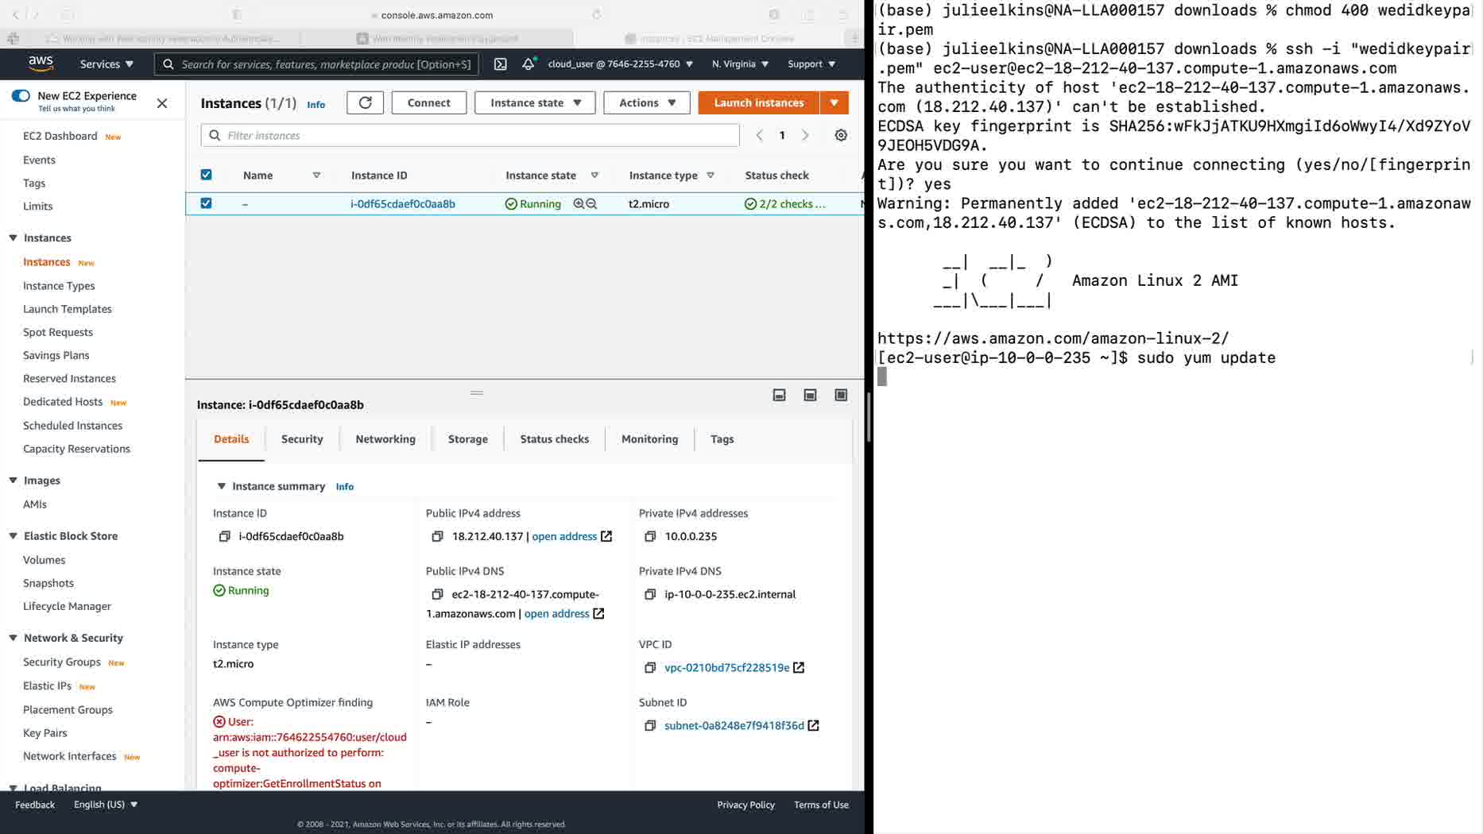Viewport: 1483px width, 834px height.
Task: Click the red error icon in Compute Optimizer finding
Action: (219, 722)
